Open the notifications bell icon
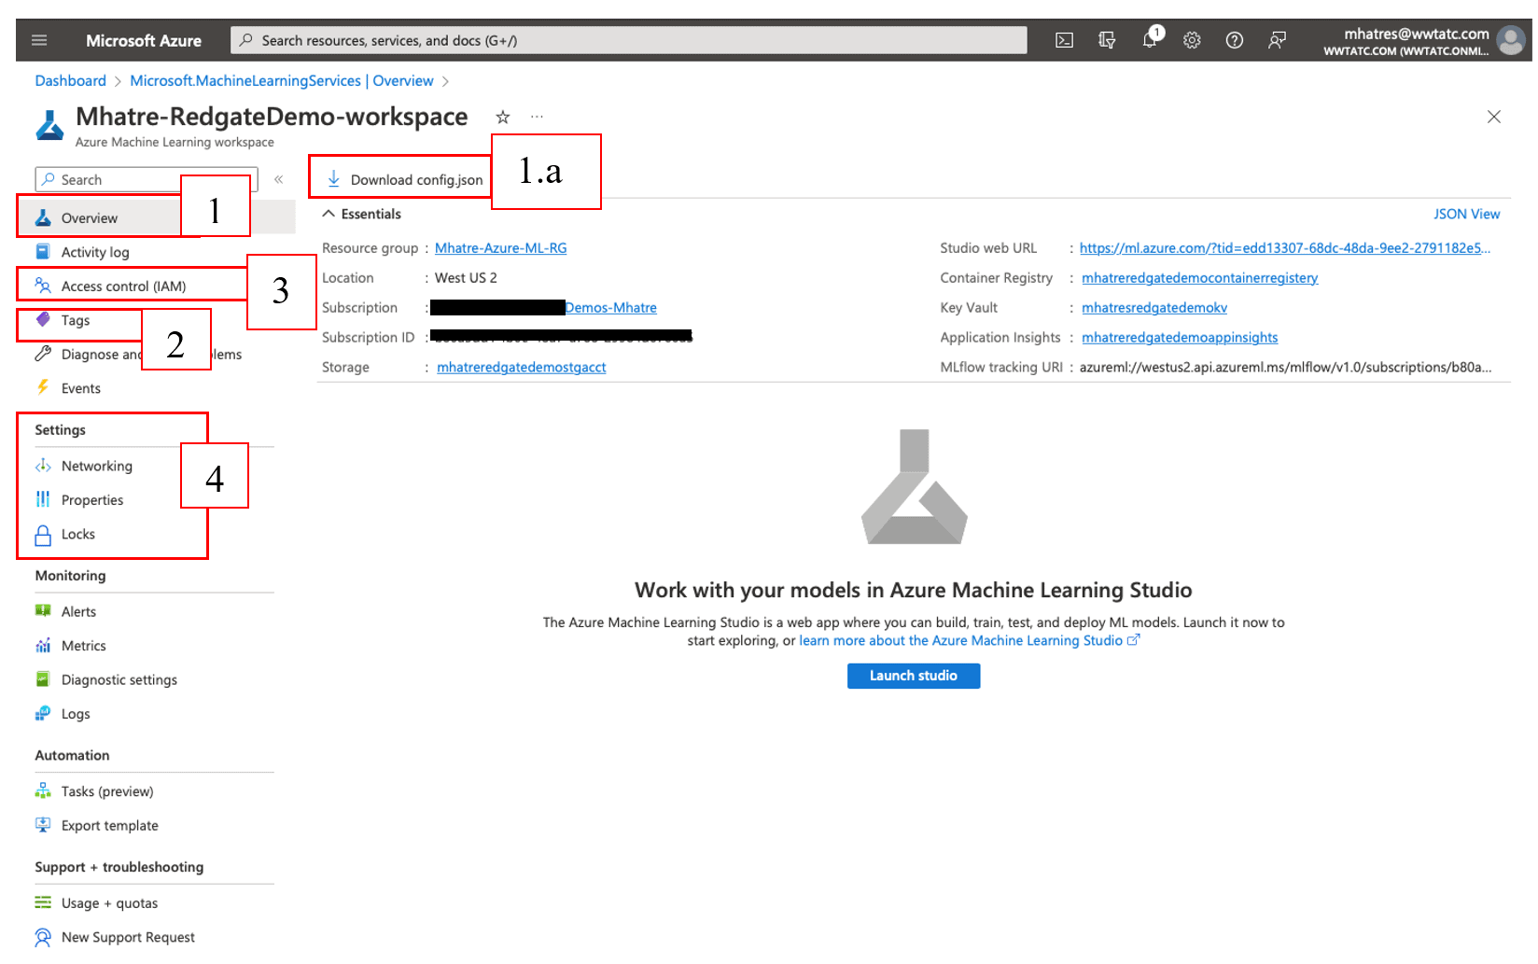This screenshot has width=1538, height=964. 1150,40
